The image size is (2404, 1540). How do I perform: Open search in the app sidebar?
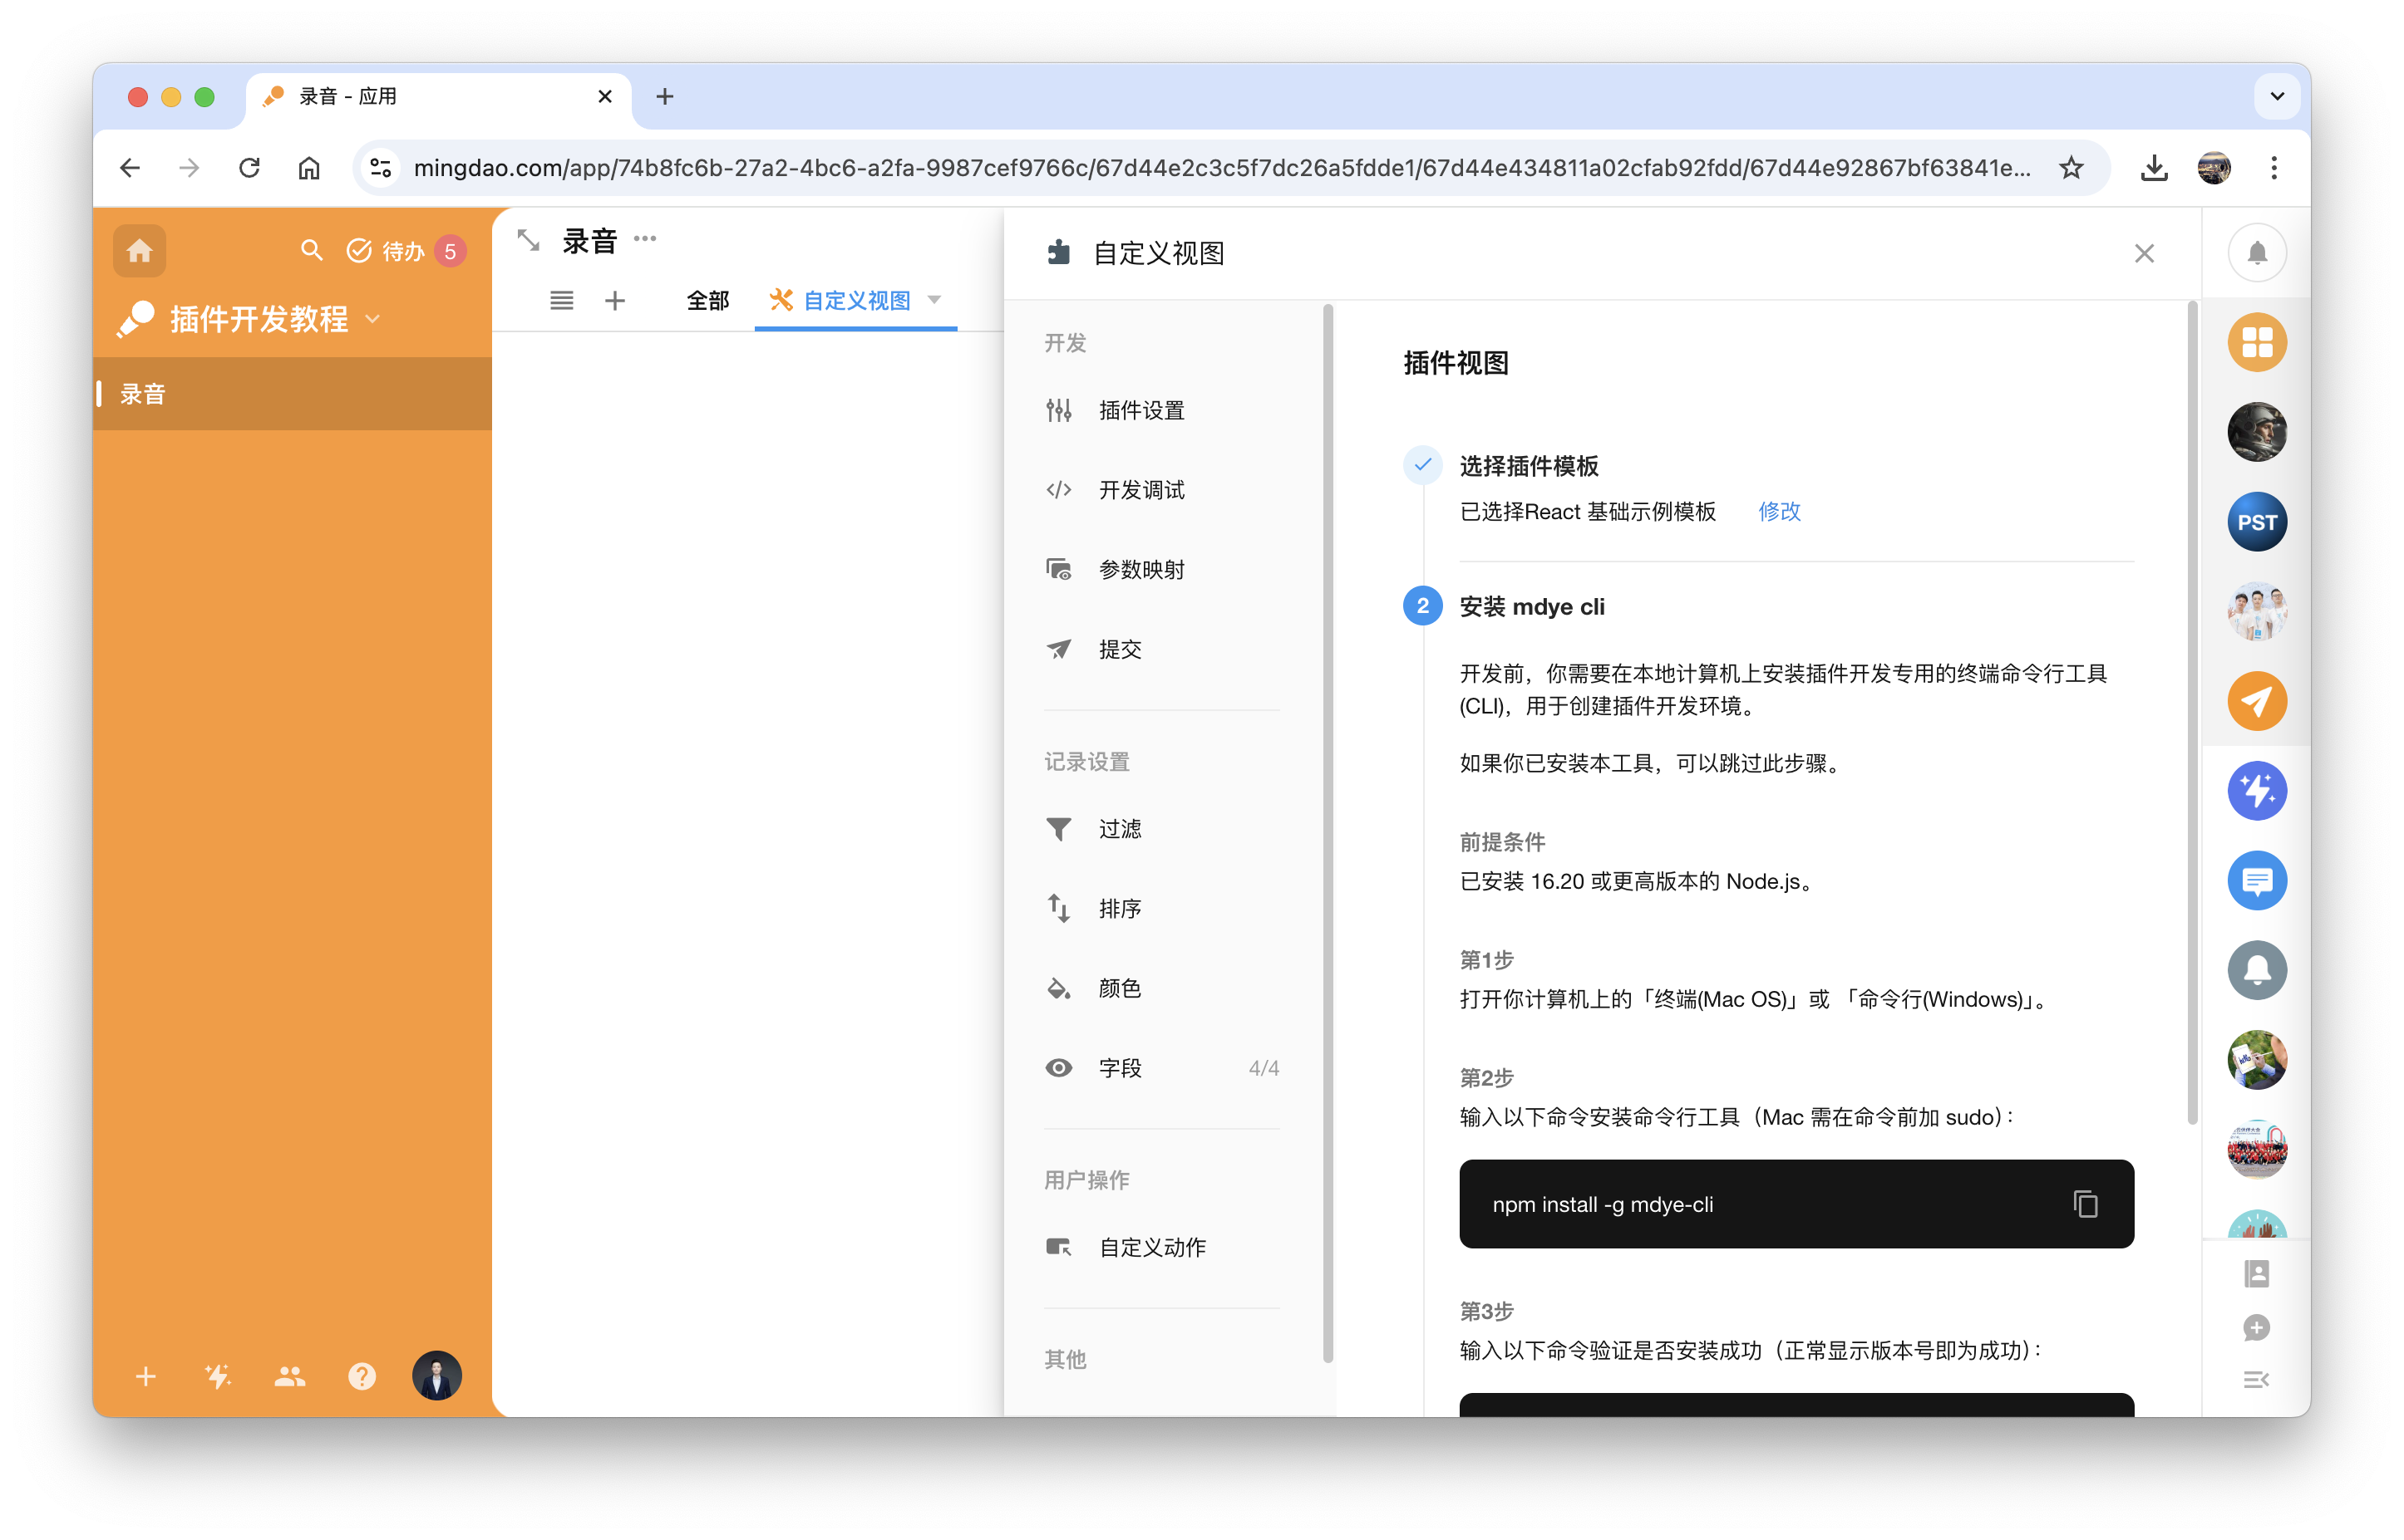tap(311, 250)
